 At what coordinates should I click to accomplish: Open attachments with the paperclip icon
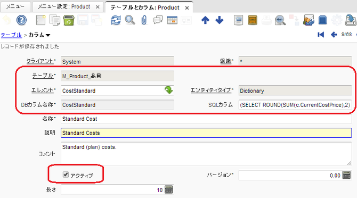coord(144,20)
